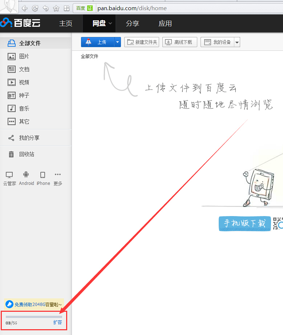This screenshot has width=283, height=335.
Task: Click the browser undo arrow icon
Action: (46, 8)
